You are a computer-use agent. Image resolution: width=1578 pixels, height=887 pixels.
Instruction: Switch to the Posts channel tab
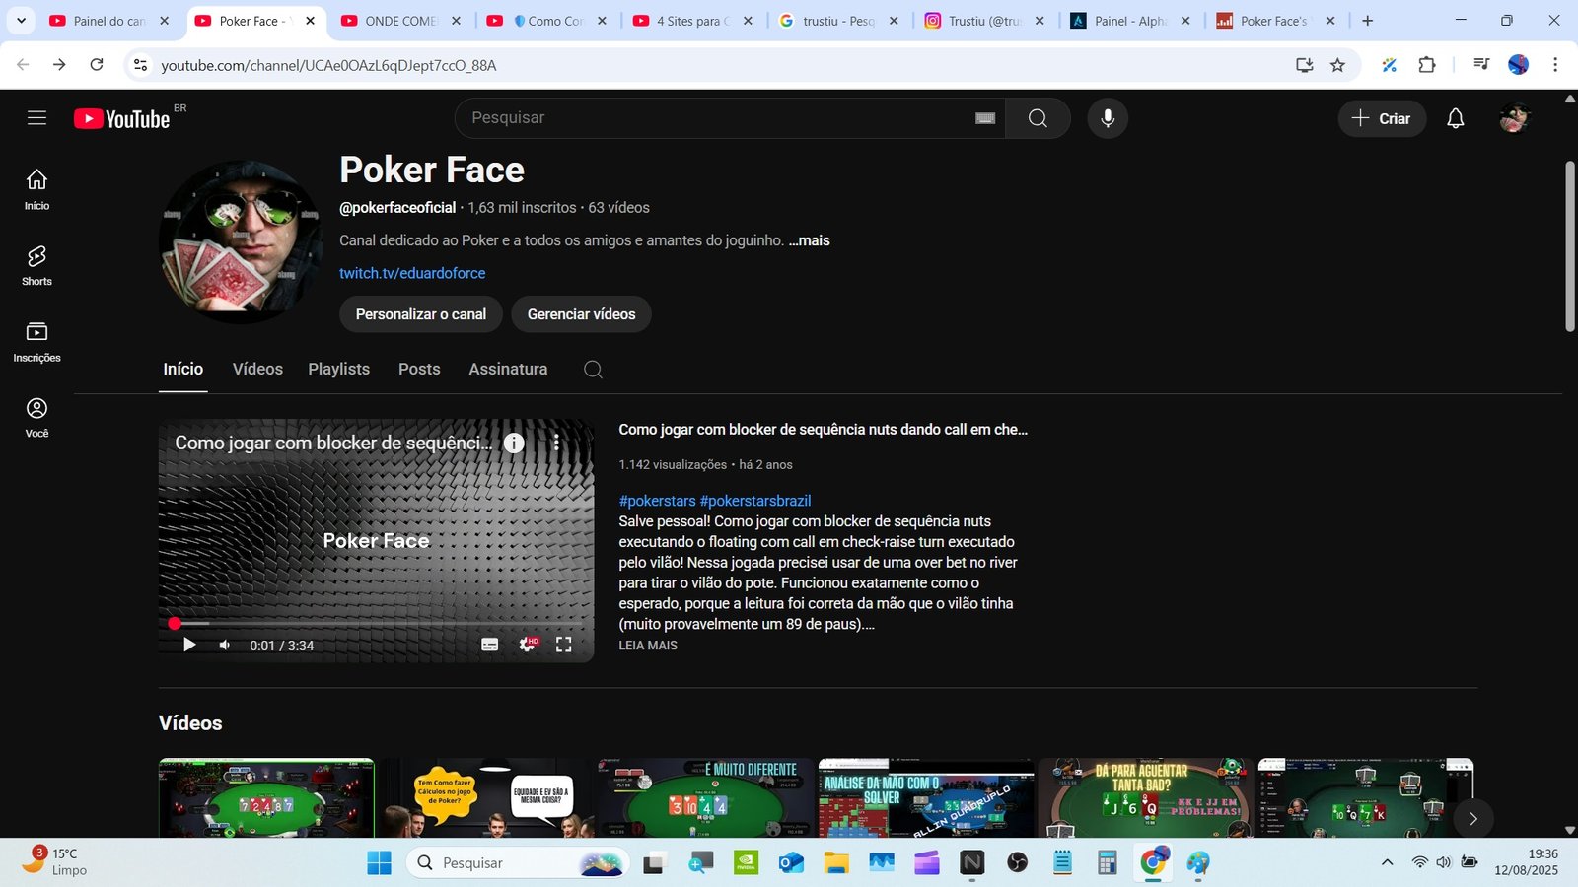point(419,369)
